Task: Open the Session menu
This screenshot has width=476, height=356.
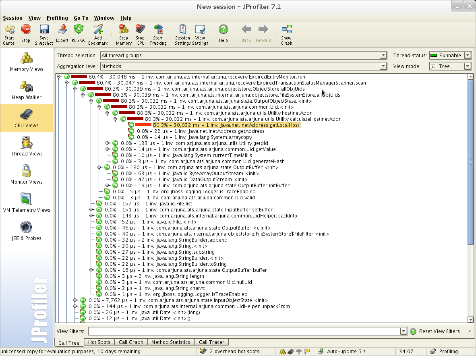Action: pyautogui.click(x=12, y=18)
